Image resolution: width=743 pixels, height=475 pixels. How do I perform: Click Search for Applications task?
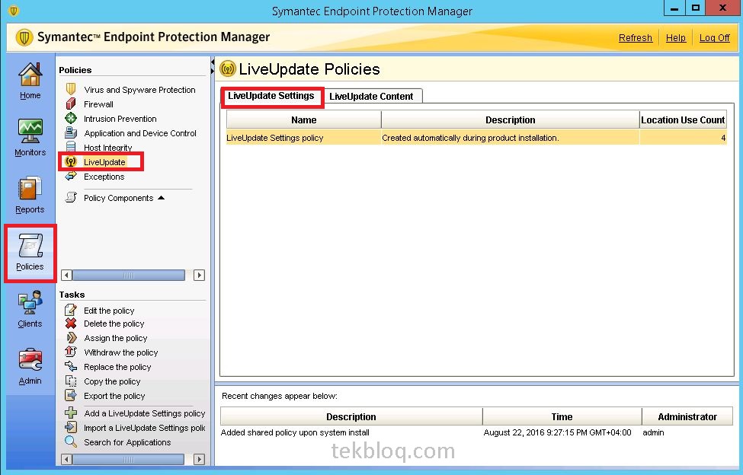[x=127, y=442]
